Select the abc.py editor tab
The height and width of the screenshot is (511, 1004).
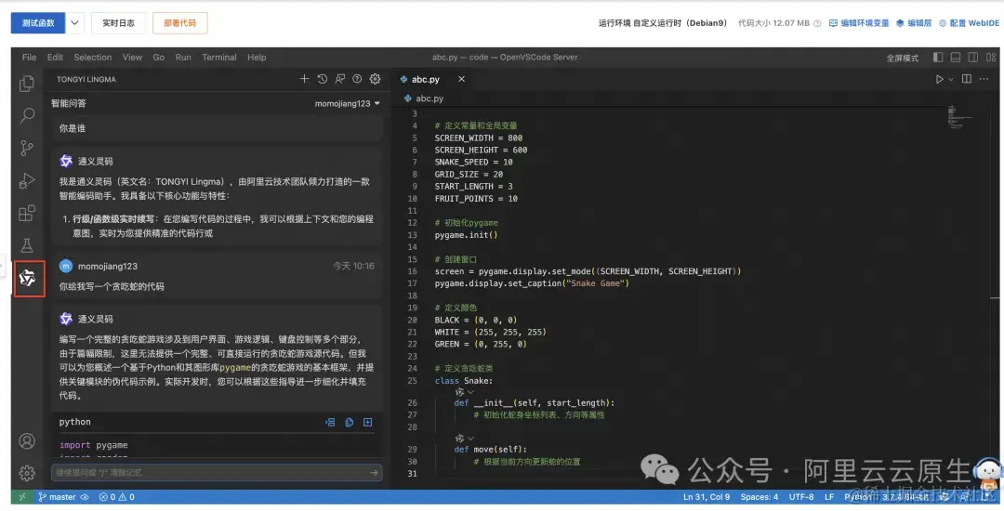425,79
